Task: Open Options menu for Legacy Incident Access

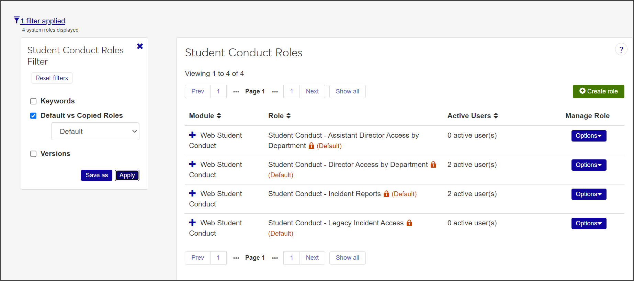Action: (x=589, y=223)
